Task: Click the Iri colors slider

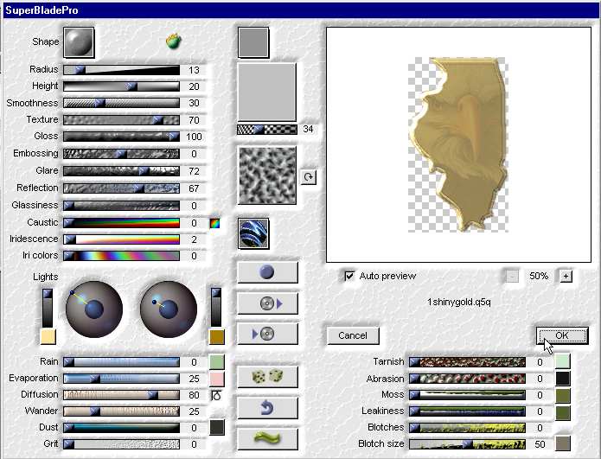Action: tap(121, 256)
